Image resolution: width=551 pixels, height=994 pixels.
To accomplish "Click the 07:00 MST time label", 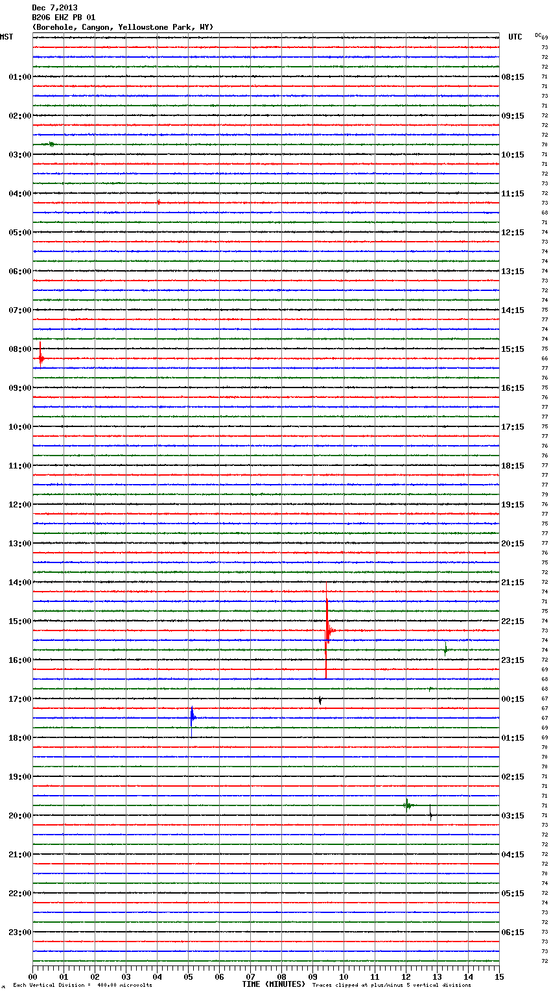I will coord(20,310).
